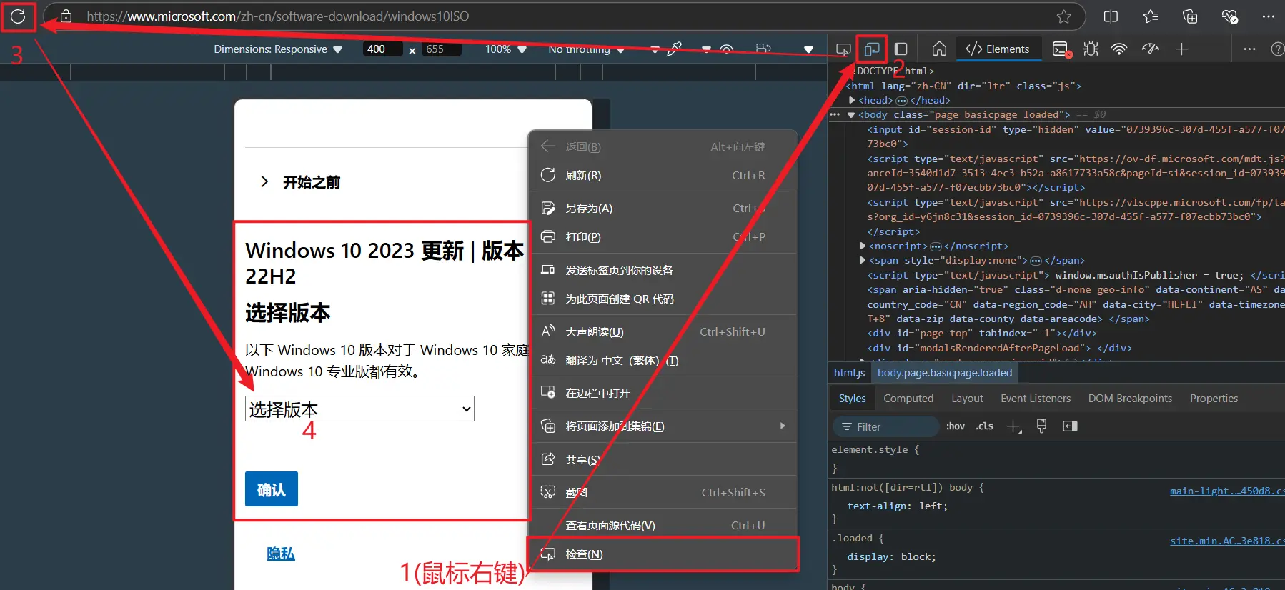Screen dimensions: 1285x590
Task: Choose 打印(P) from the context menu
Action: pos(663,236)
